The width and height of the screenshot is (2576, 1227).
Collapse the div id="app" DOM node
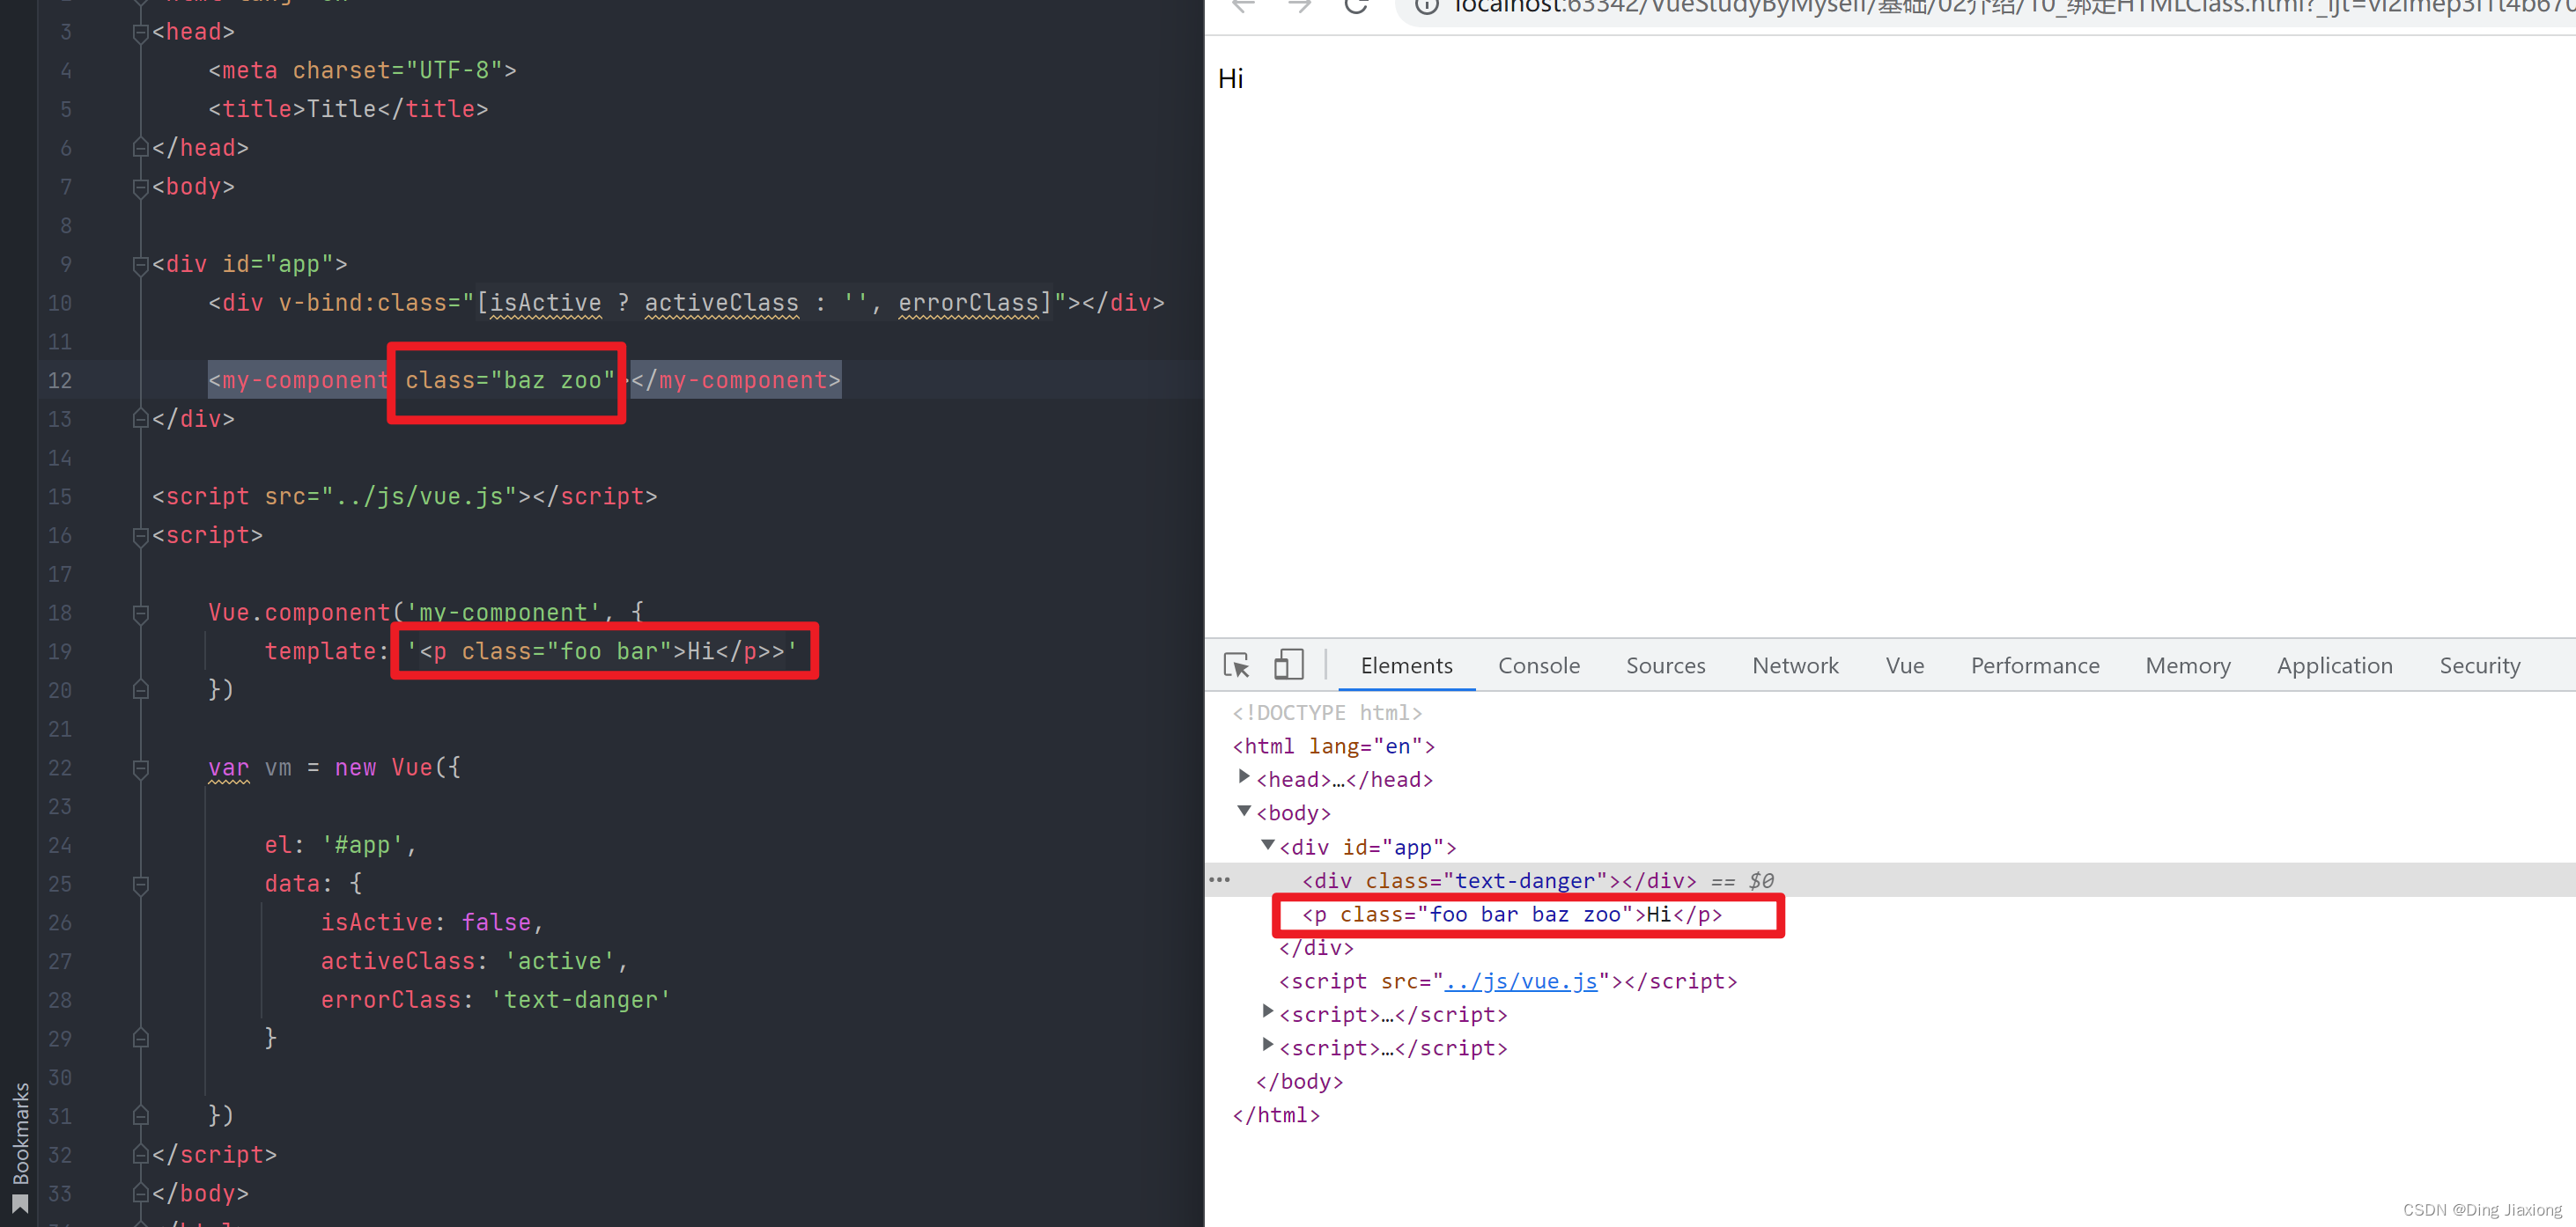tap(1268, 845)
